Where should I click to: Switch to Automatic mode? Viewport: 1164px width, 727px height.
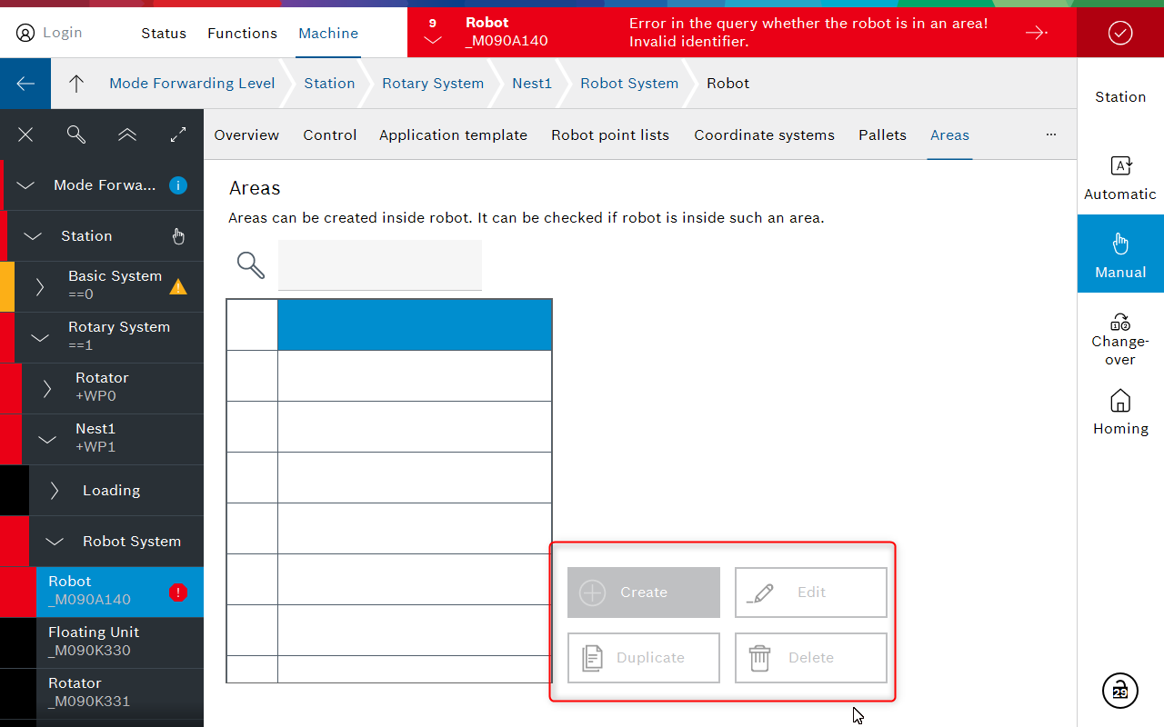1120,177
